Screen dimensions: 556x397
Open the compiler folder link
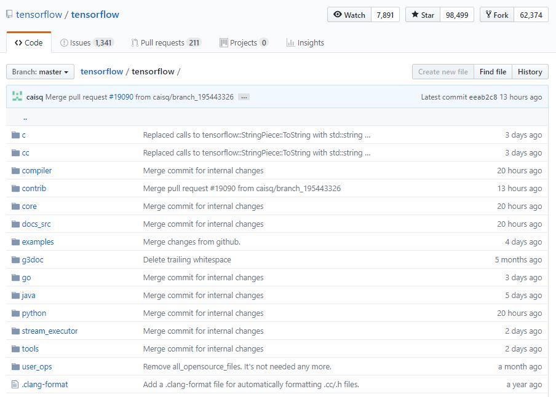point(37,171)
